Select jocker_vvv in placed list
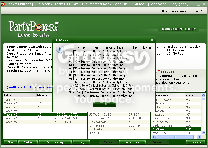 (176, 118)
